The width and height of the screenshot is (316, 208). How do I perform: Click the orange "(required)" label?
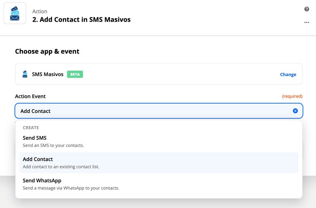pos(292,96)
